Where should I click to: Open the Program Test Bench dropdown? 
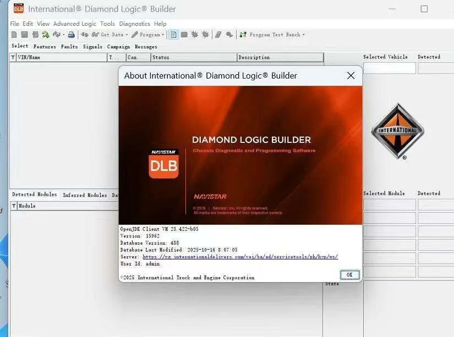[303, 34]
